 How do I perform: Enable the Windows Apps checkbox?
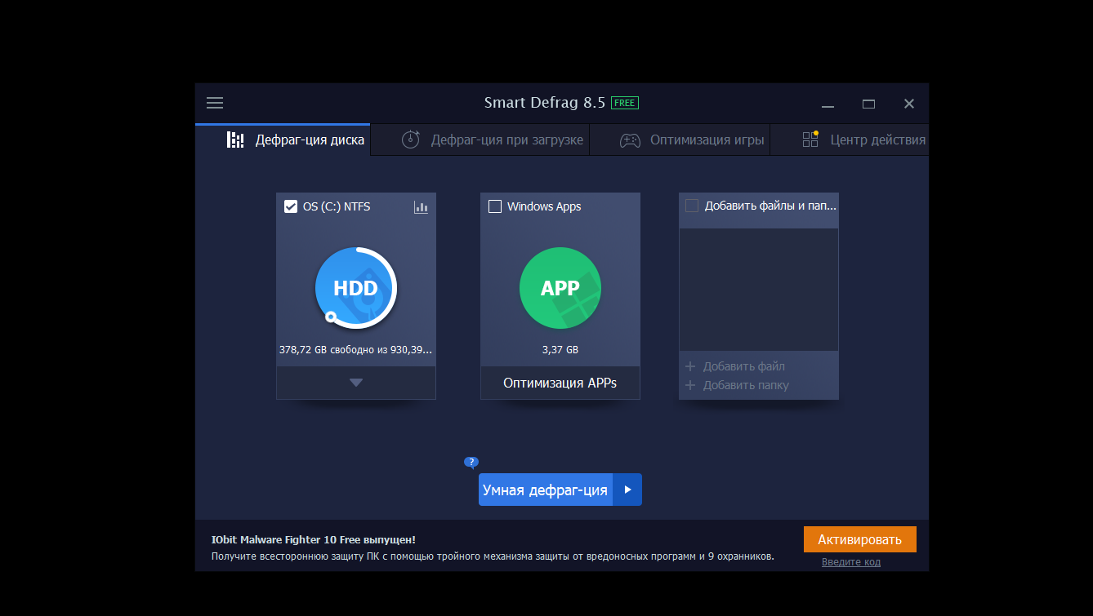(x=495, y=206)
